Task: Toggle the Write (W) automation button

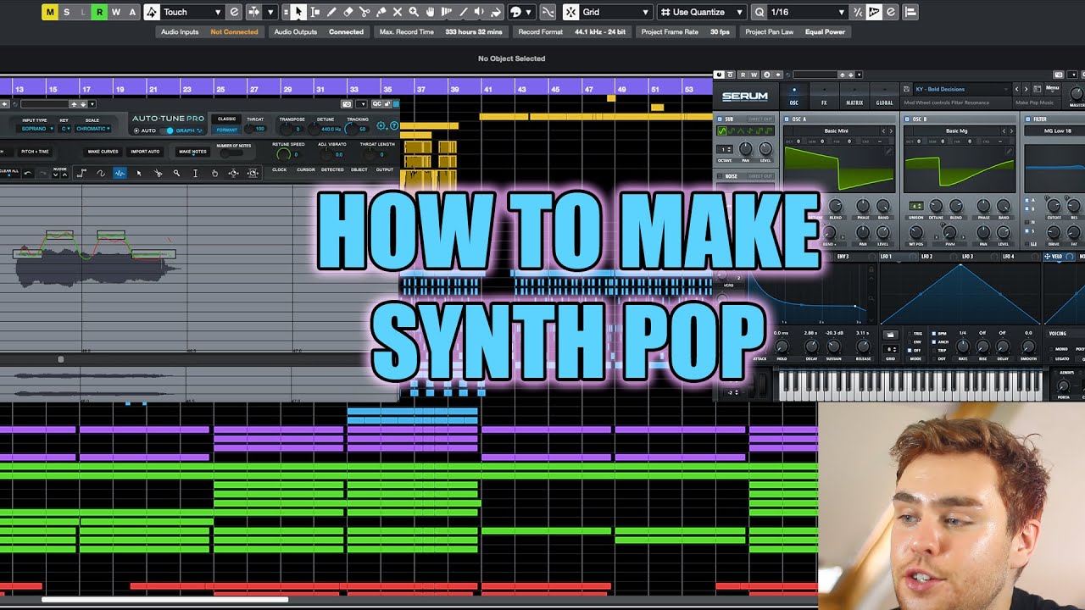Action: [x=116, y=12]
